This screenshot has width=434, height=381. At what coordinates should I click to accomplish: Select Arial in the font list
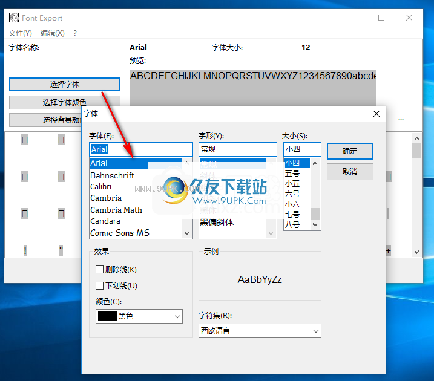coord(136,163)
